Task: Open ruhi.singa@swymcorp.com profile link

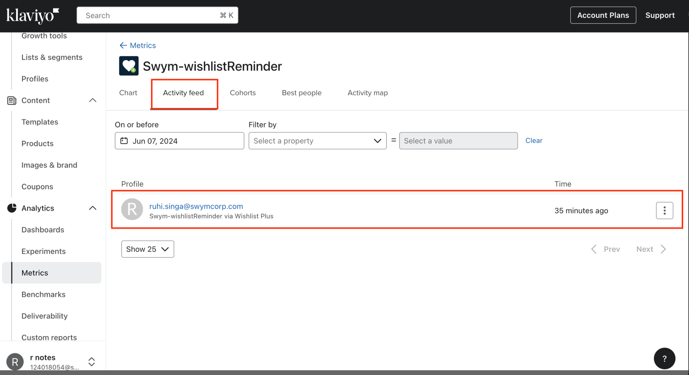Action: [196, 206]
